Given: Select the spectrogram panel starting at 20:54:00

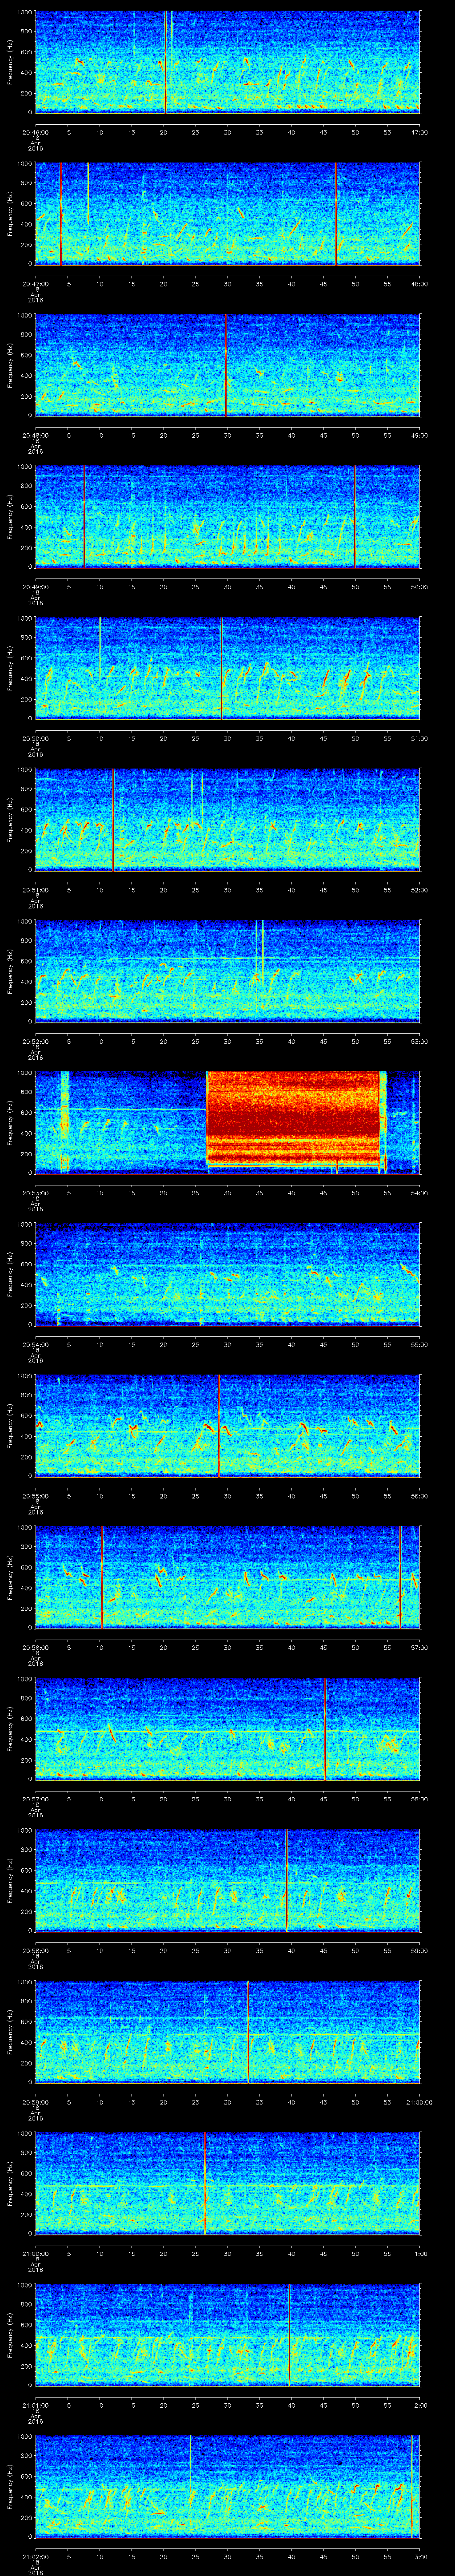Looking at the screenshot, I should pos(227,1274).
